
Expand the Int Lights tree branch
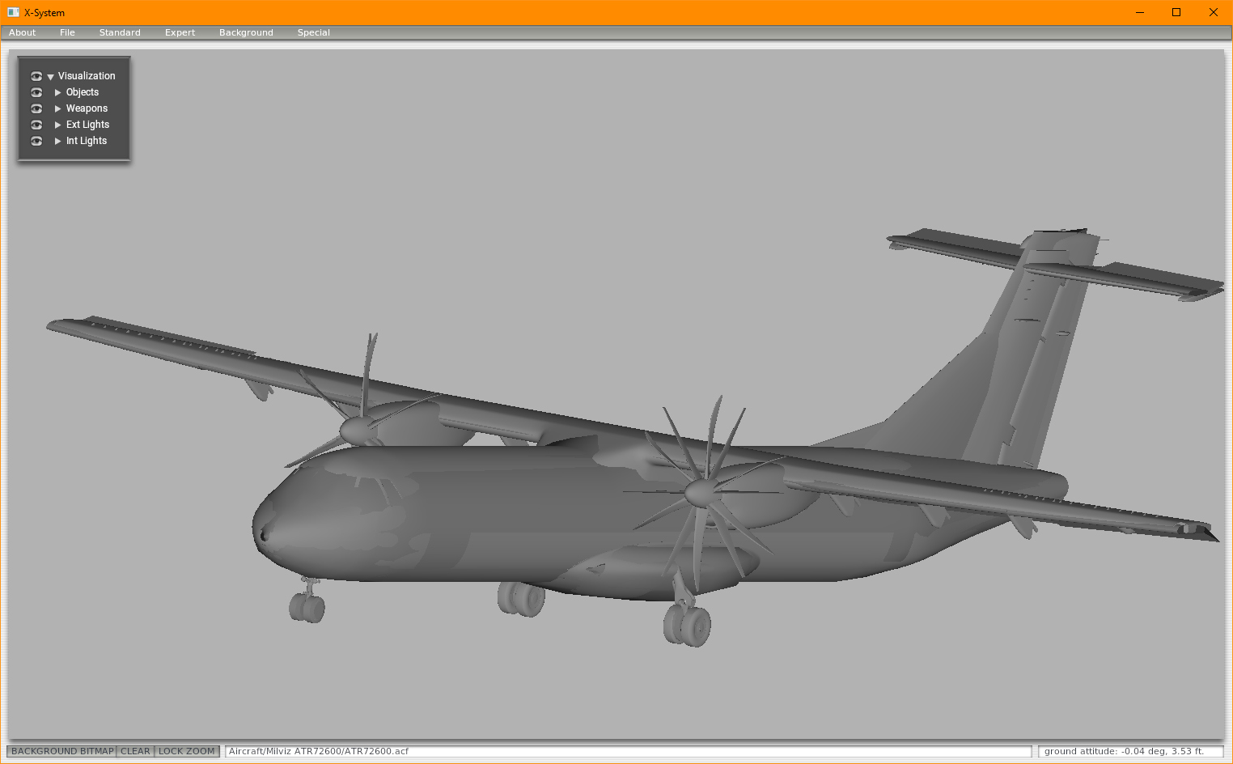coord(57,141)
